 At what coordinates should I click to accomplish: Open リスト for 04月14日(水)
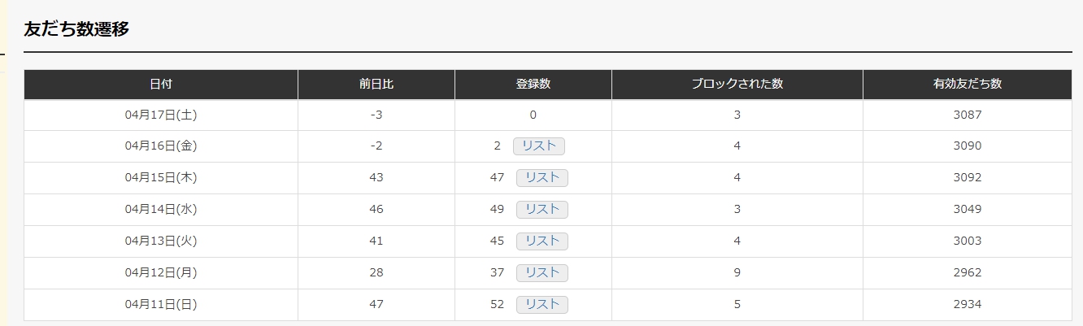point(541,210)
